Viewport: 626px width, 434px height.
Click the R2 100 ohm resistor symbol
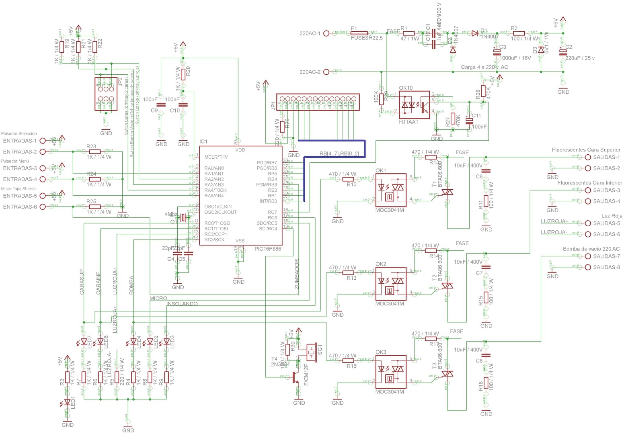[519, 33]
